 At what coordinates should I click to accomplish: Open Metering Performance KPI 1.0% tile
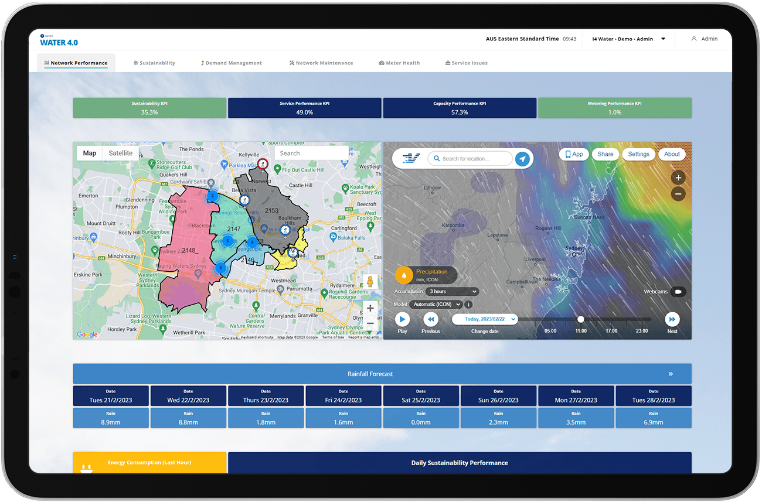(x=615, y=108)
